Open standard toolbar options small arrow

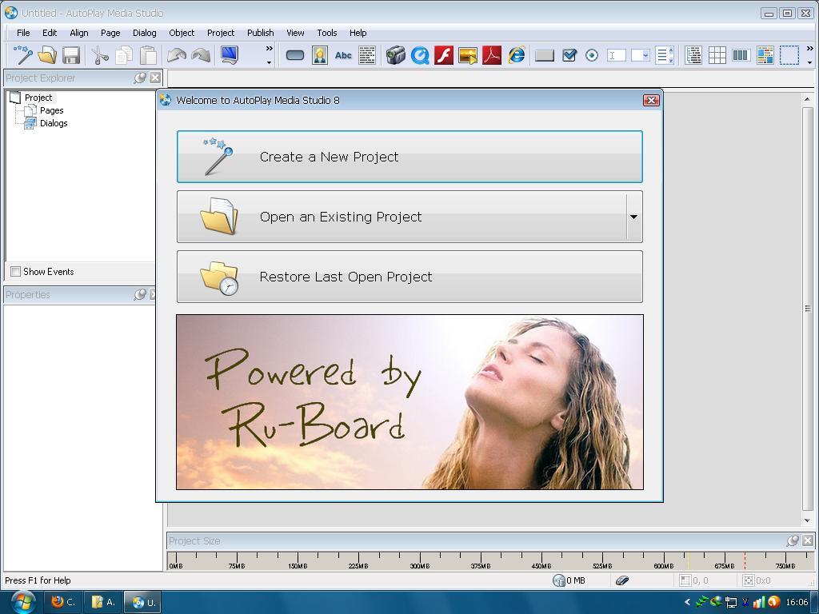coord(270,62)
